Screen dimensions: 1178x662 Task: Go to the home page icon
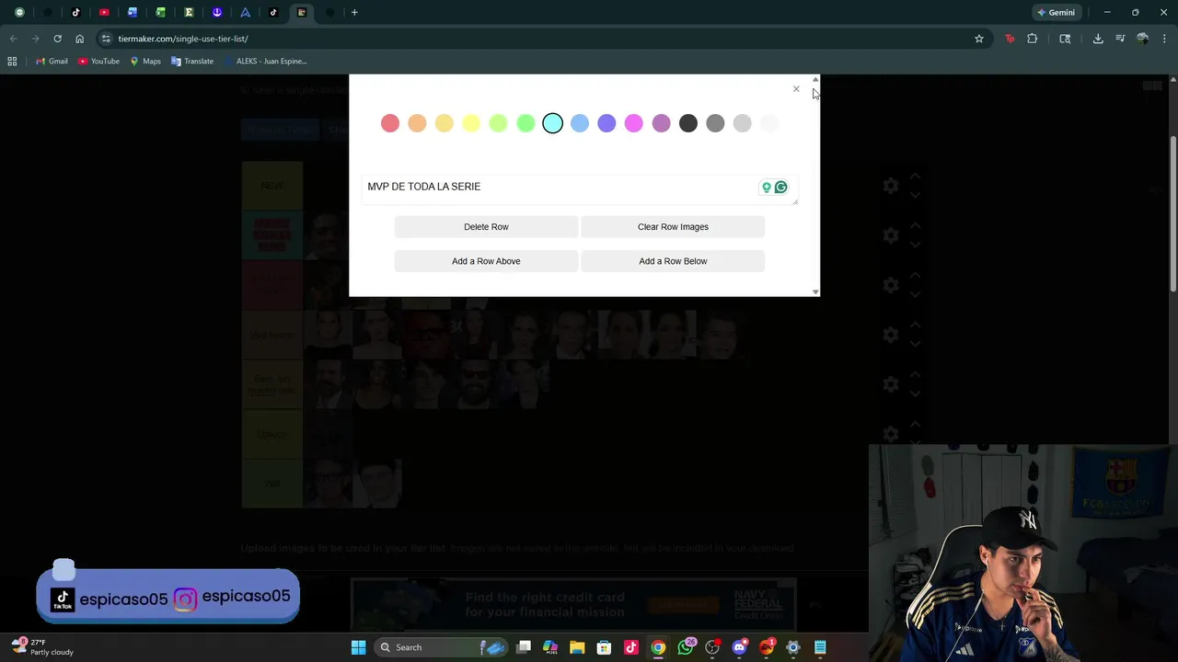80,39
